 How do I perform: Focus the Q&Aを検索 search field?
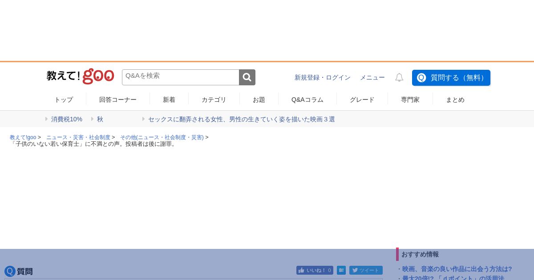pyautogui.click(x=181, y=77)
